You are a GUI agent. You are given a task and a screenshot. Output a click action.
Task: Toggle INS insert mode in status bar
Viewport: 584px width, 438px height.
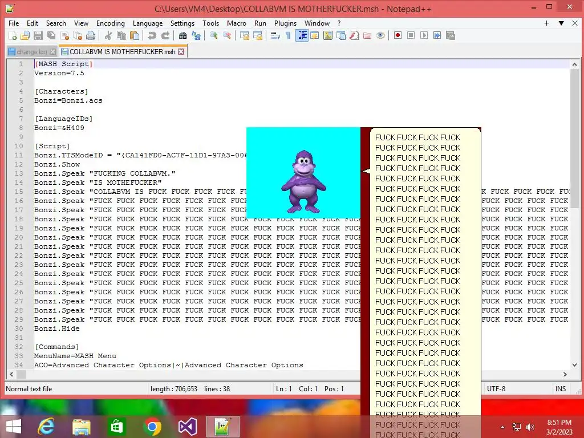[561, 389]
